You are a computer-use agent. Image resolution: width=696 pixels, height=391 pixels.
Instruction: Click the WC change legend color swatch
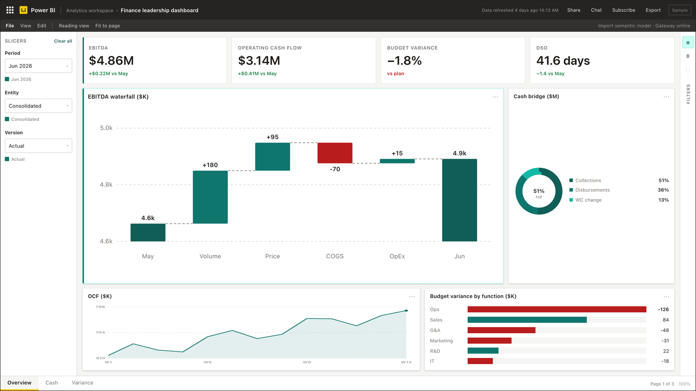571,200
